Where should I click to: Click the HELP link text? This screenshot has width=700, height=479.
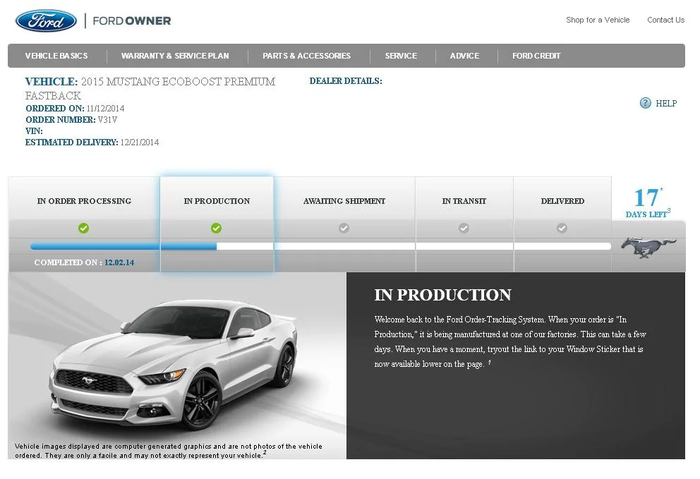click(666, 104)
